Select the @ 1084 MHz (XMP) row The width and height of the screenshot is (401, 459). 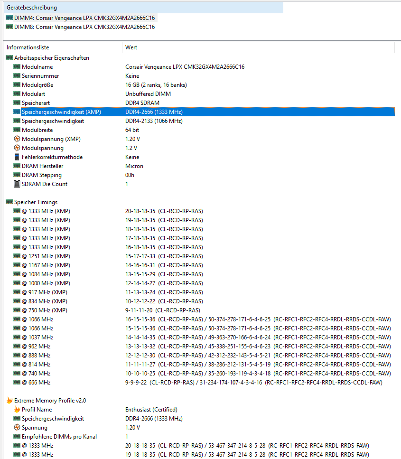click(x=46, y=274)
